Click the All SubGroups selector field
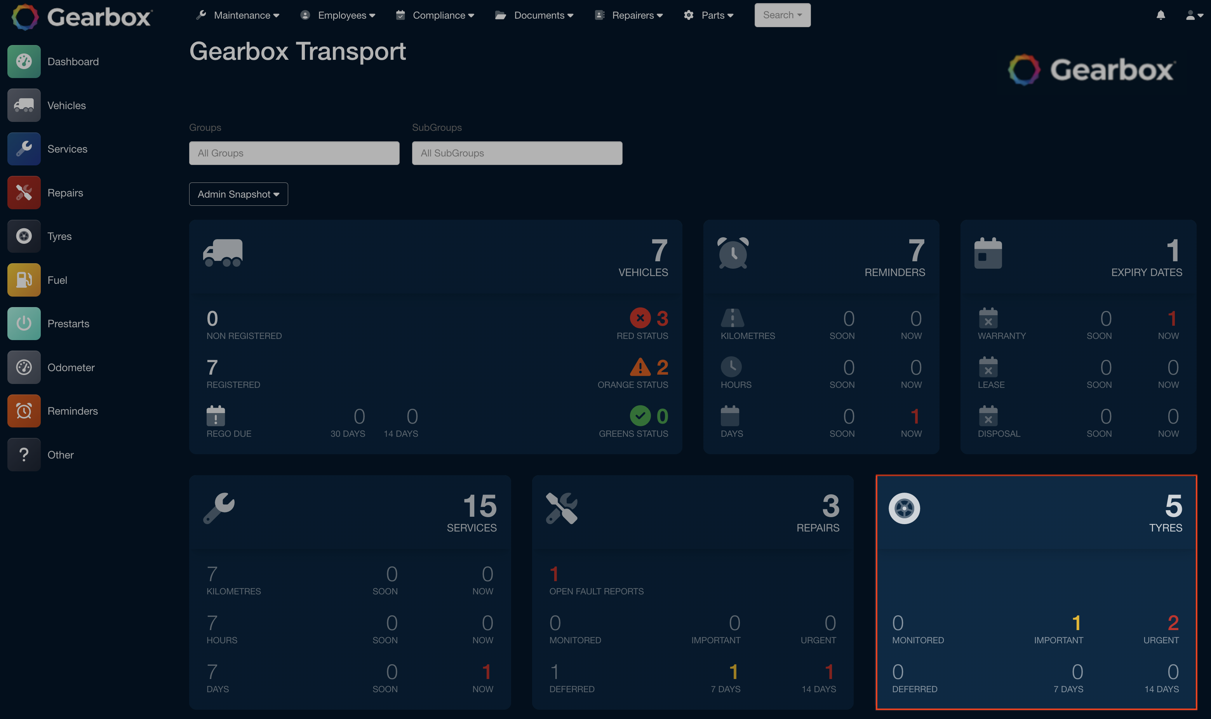 (517, 153)
